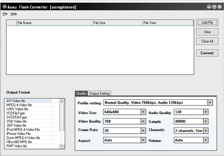Screen dimensions: 224x156
Task: Click the Add File button
Action: 207,22
